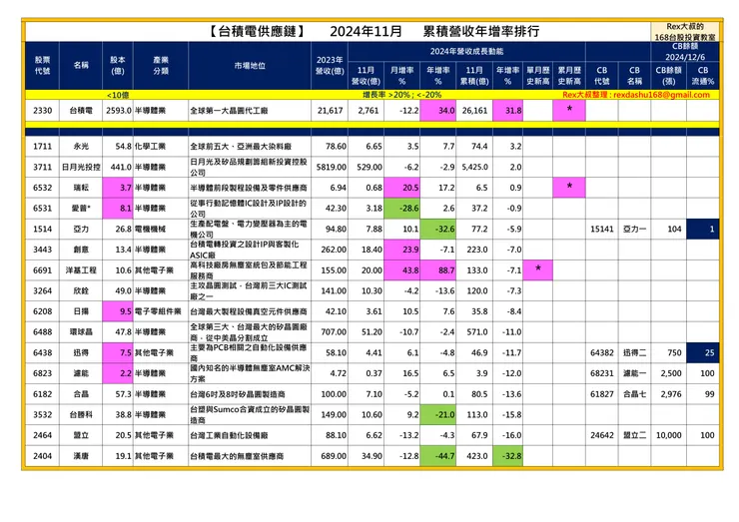Viewport: 739px width, 522px height.
Task: Select stock code 1711 cell
Action: [x=42, y=146]
